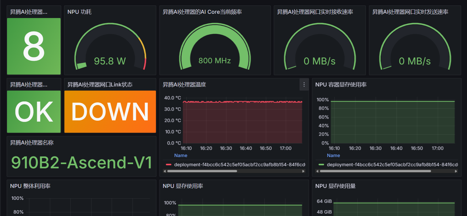Viewport: 467px width, 216px height.
Task: Open the NPU 显存使用率 panel title
Action: point(183,186)
